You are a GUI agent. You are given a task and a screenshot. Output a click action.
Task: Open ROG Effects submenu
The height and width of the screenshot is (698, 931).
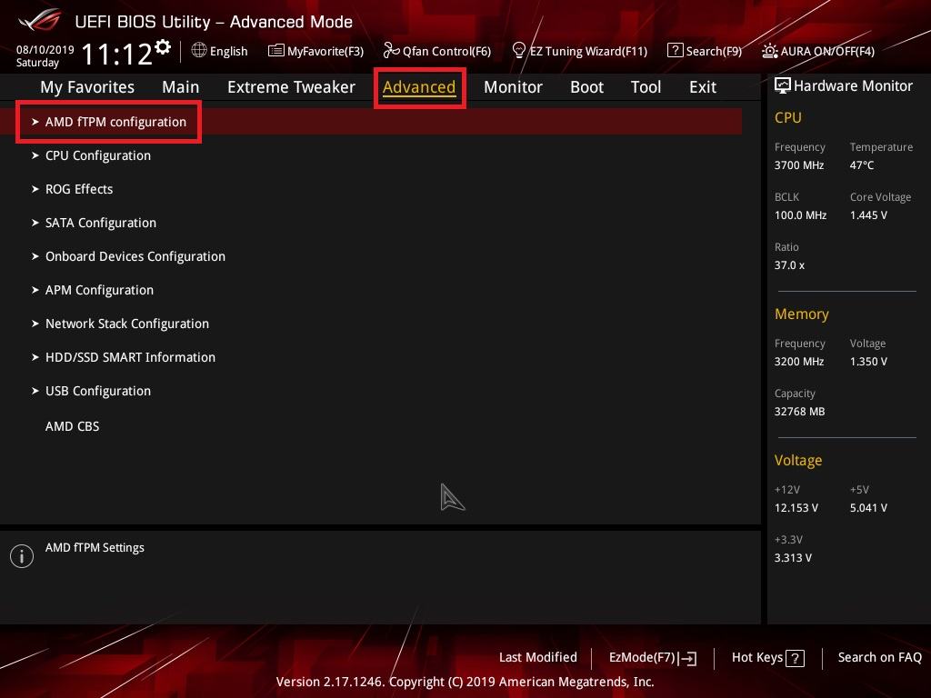pos(79,189)
